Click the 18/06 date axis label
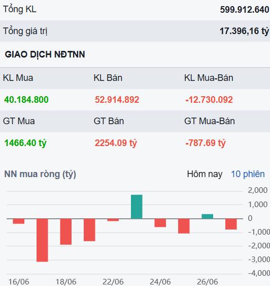Viewport: 270px width, 286px height. 66,282
